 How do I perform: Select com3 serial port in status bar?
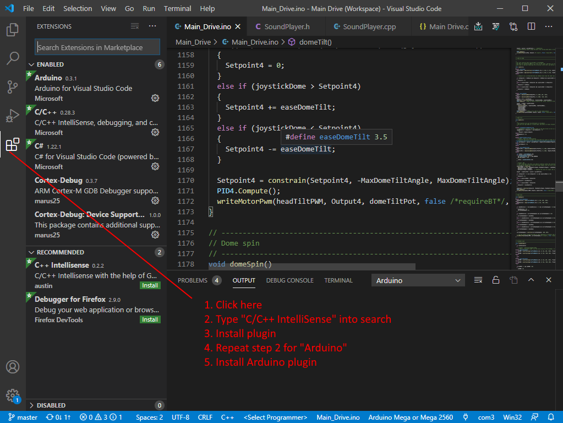coord(486,417)
